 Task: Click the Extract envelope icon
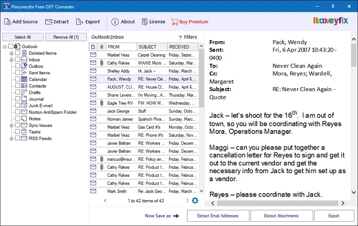click(49, 21)
